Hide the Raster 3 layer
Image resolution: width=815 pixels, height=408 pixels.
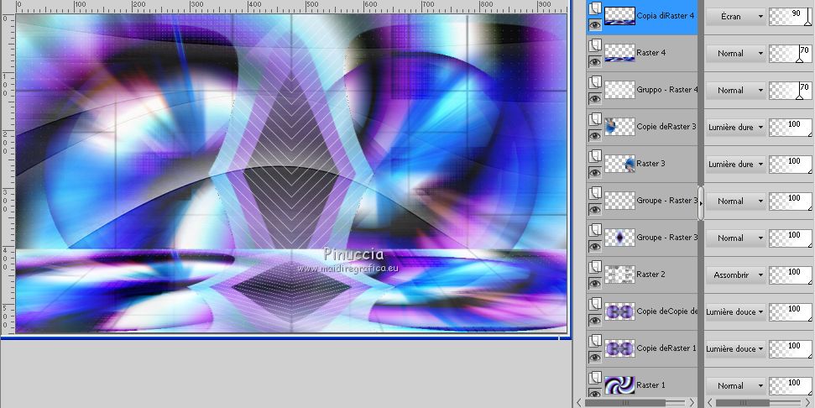pos(595,173)
